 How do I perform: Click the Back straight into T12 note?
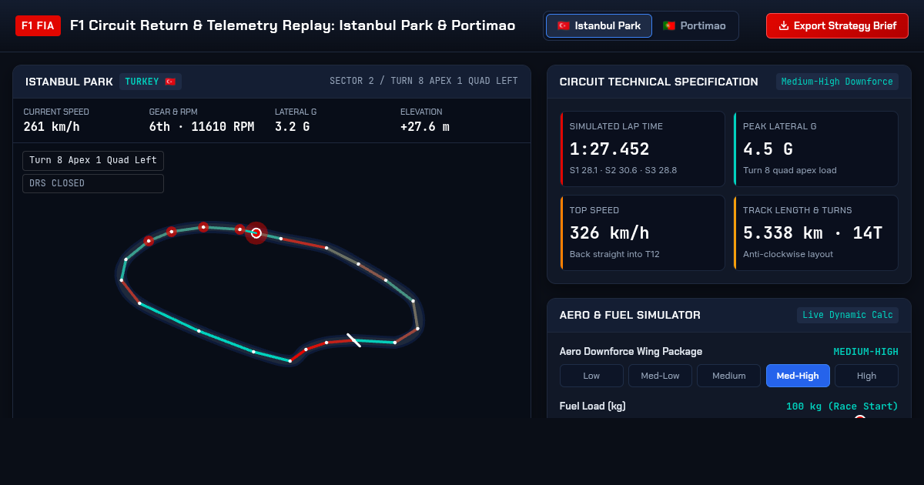[x=614, y=254]
